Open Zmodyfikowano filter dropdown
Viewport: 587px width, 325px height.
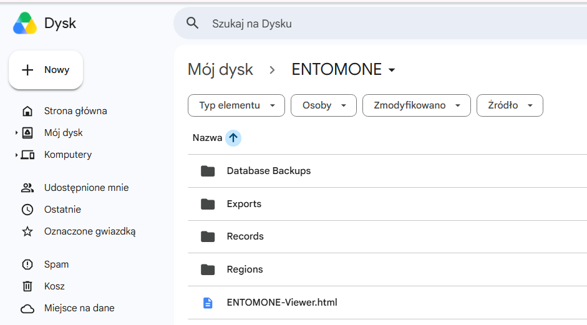click(x=416, y=105)
